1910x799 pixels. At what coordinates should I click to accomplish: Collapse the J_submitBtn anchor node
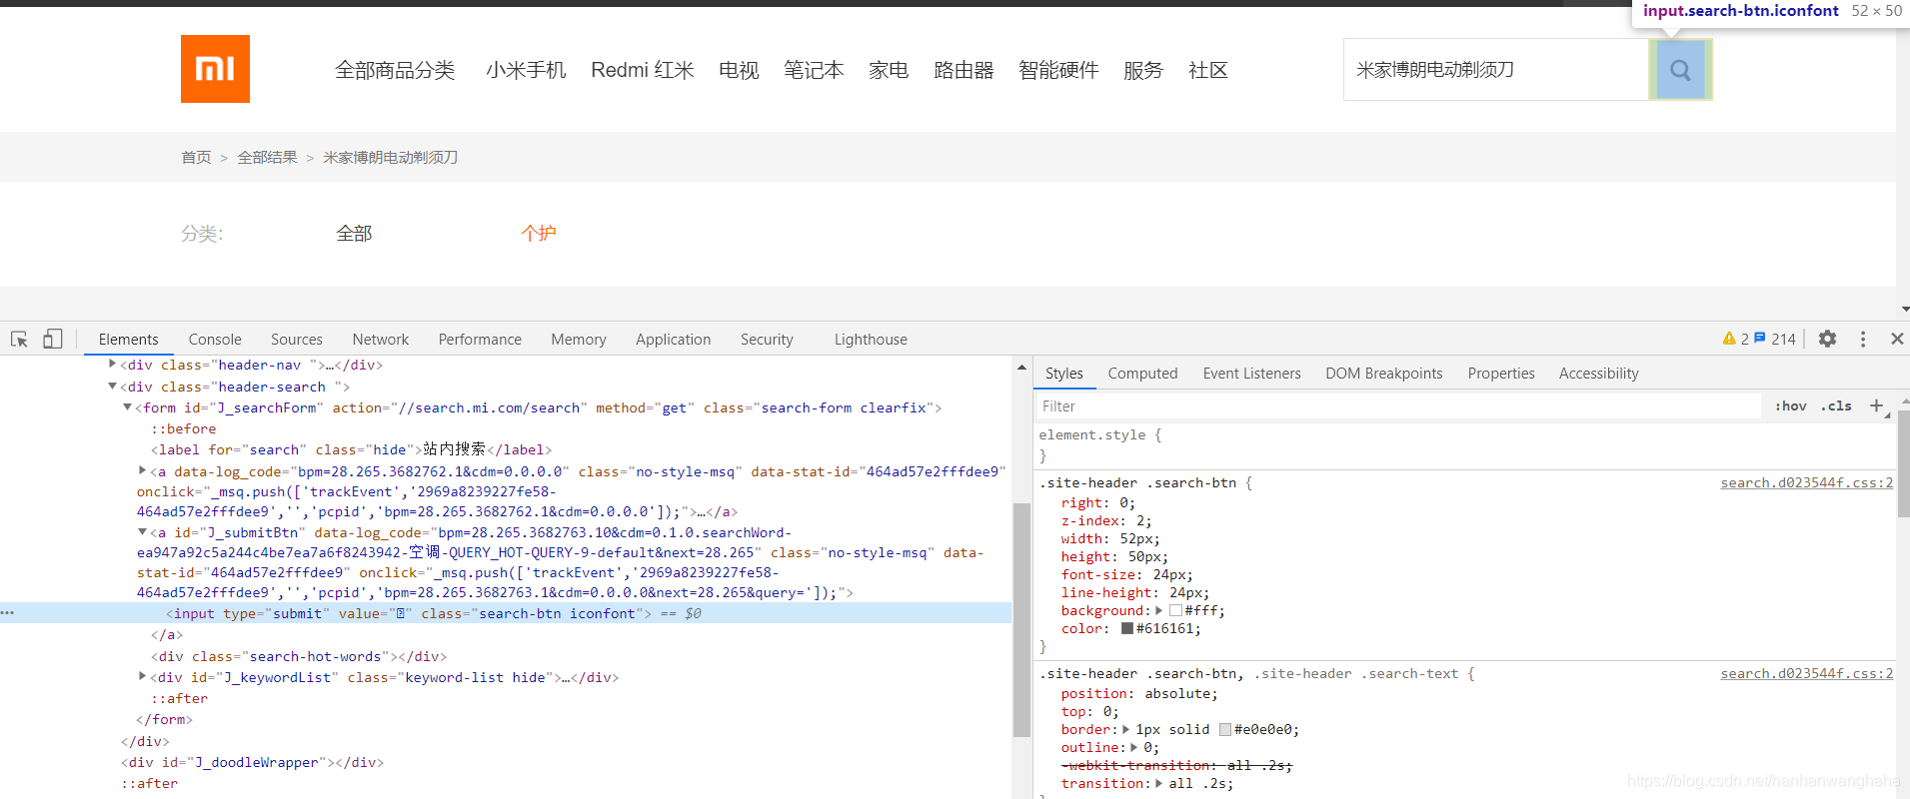(x=142, y=532)
